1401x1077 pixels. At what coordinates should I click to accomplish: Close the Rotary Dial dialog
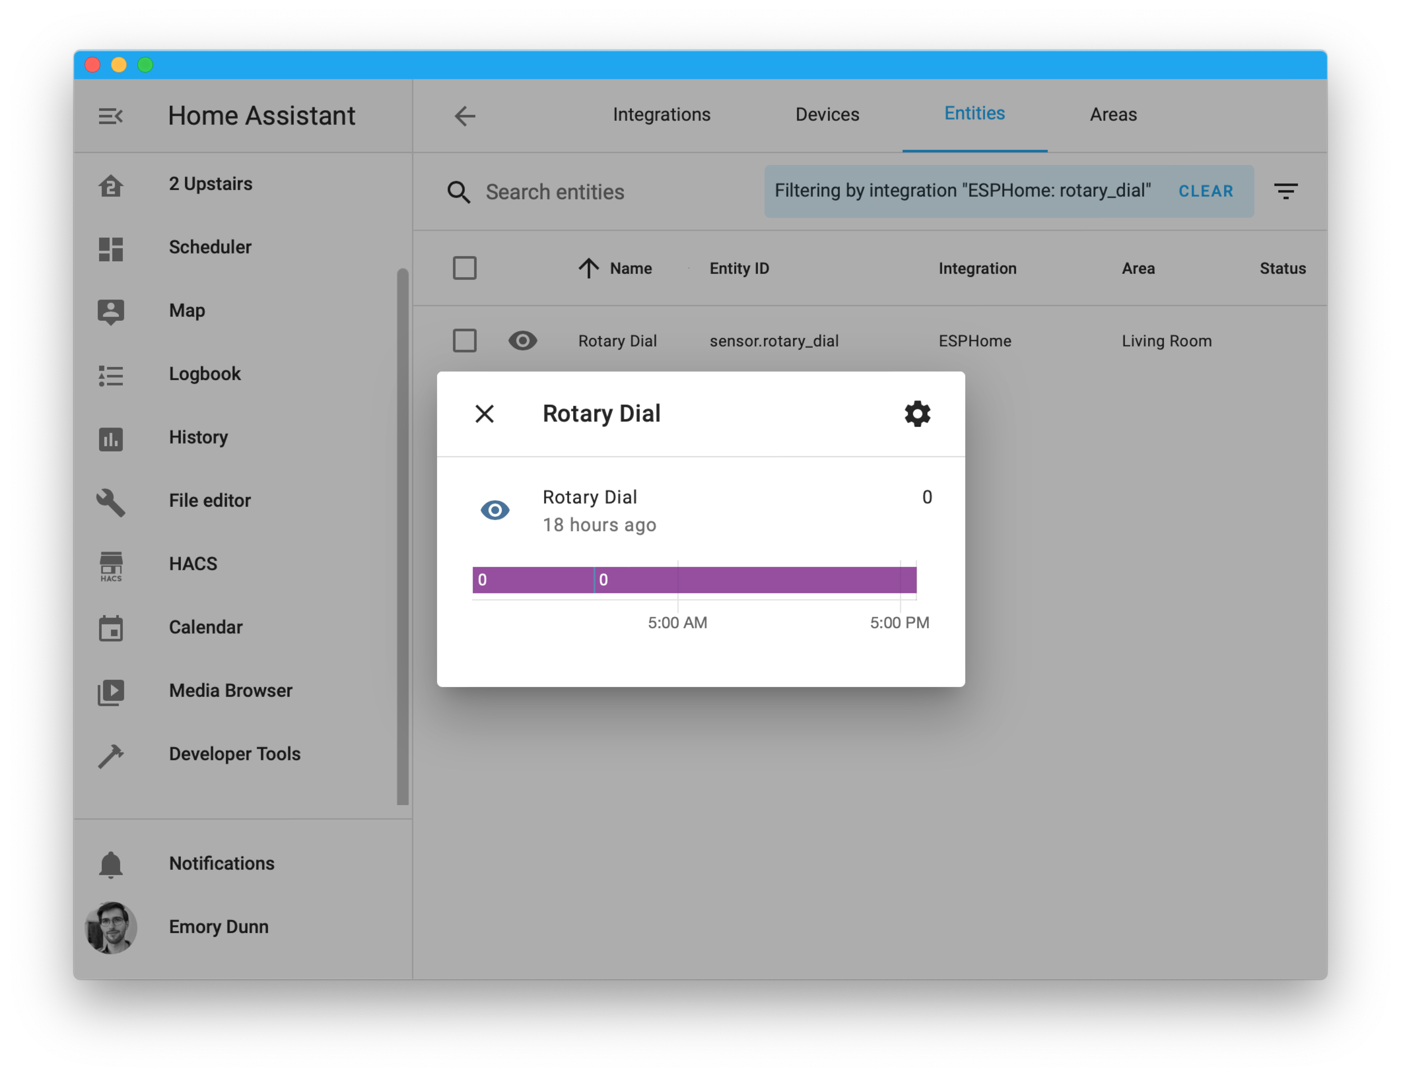[485, 414]
